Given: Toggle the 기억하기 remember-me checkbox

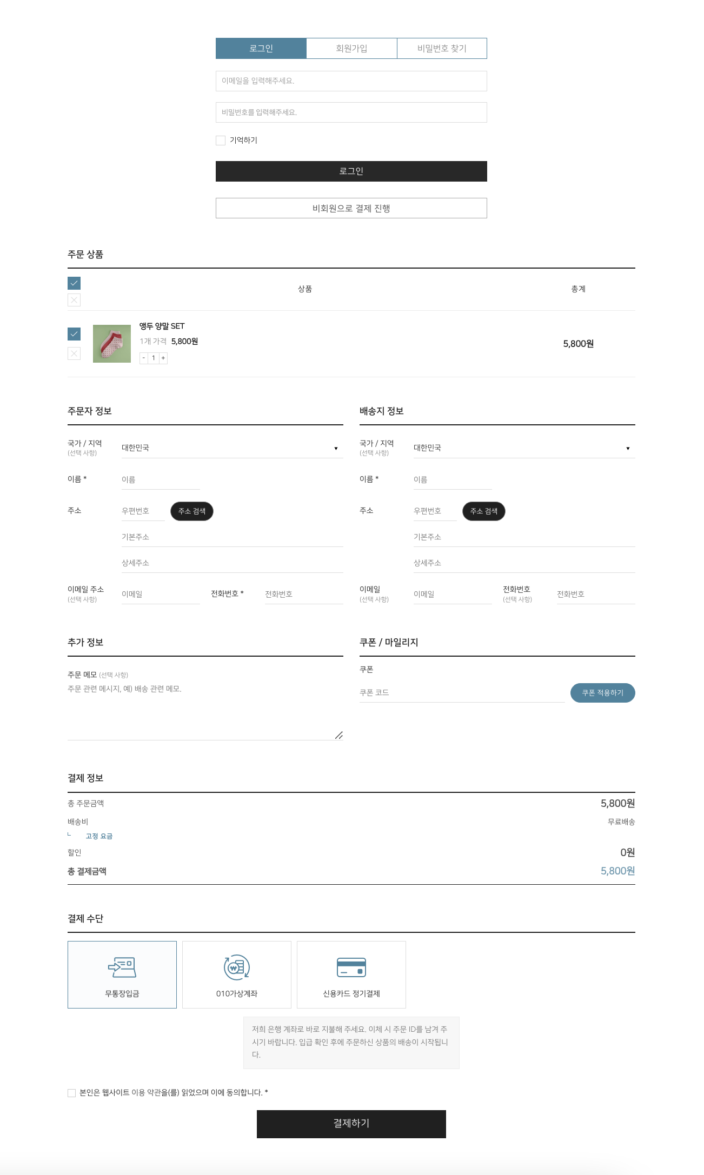Looking at the screenshot, I should coord(221,141).
